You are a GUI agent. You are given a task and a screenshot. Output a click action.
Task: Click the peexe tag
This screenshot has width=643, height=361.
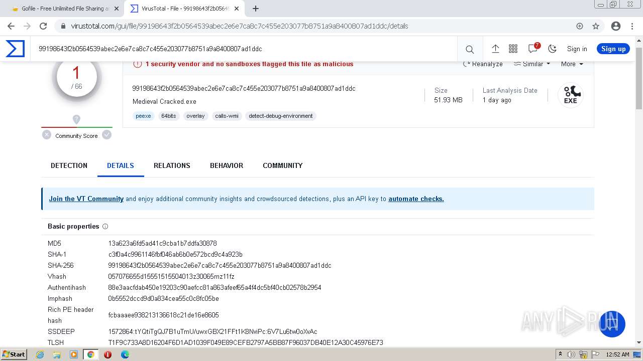tap(143, 116)
